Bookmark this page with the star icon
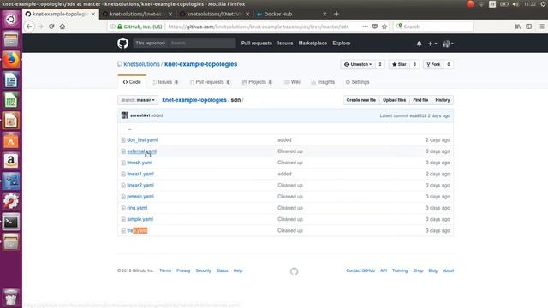The width and height of the screenshot is (548, 308). pyautogui.click(x=384, y=27)
